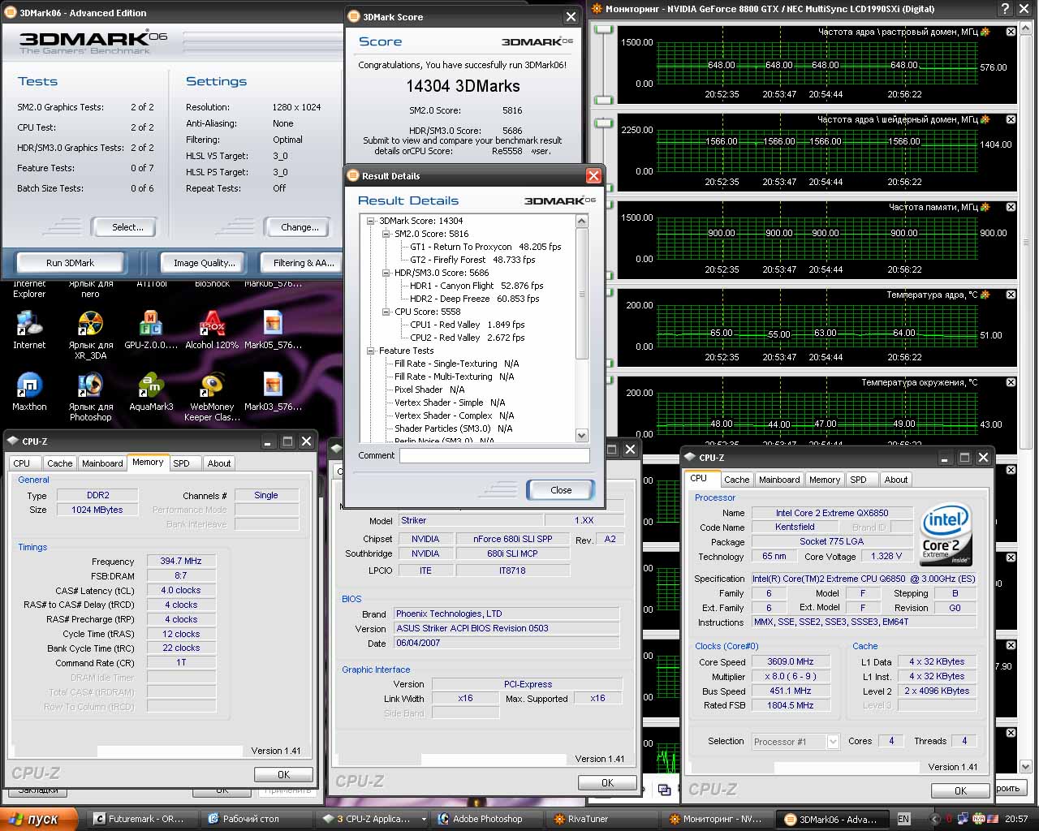
Task: Select the 'HDR2 - Deep Freeze' result row
Action: (x=474, y=299)
